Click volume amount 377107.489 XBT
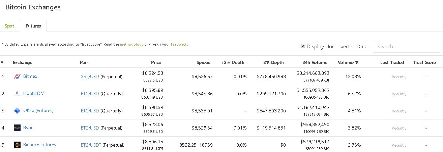Image resolution: width=443 pixels, height=152 pixels. point(317,80)
